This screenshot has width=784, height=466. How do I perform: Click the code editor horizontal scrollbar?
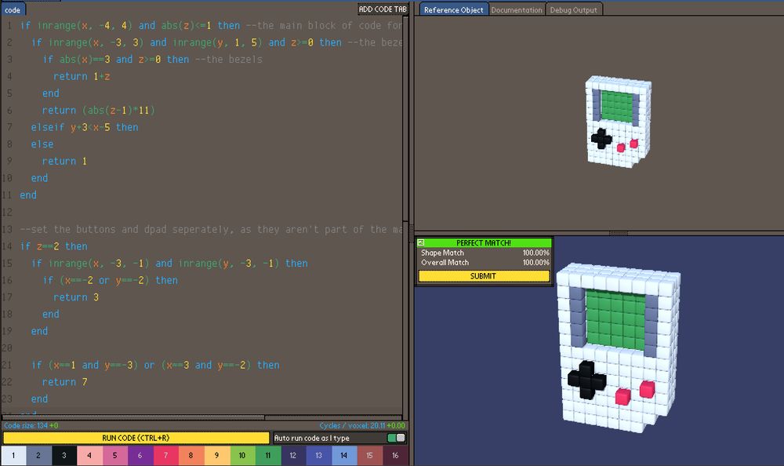pos(133,417)
